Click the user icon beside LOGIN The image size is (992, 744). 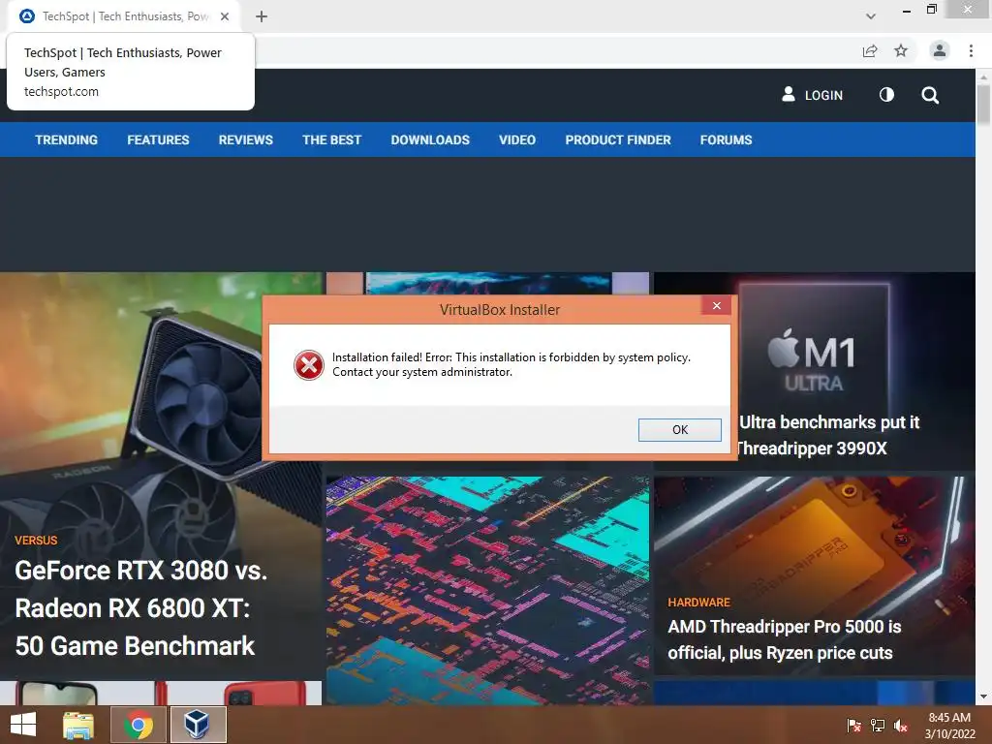tap(789, 94)
